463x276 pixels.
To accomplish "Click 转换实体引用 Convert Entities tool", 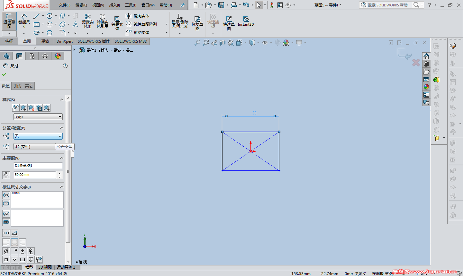I will click(x=103, y=21).
